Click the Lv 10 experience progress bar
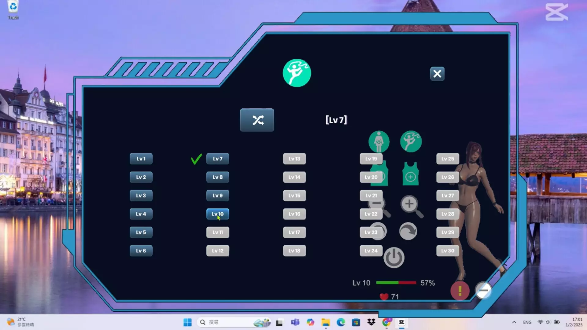This screenshot has height=330, width=587. pyautogui.click(x=396, y=283)
